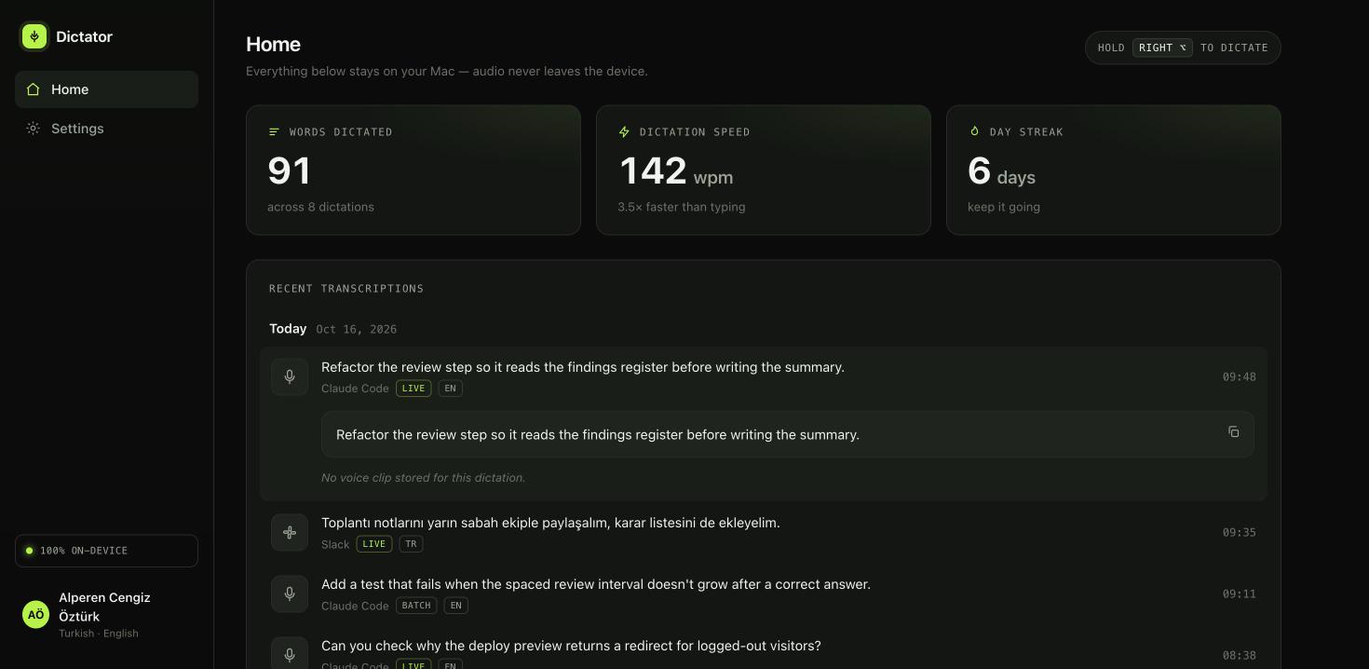Click the Home house icon

coord(34,89)
